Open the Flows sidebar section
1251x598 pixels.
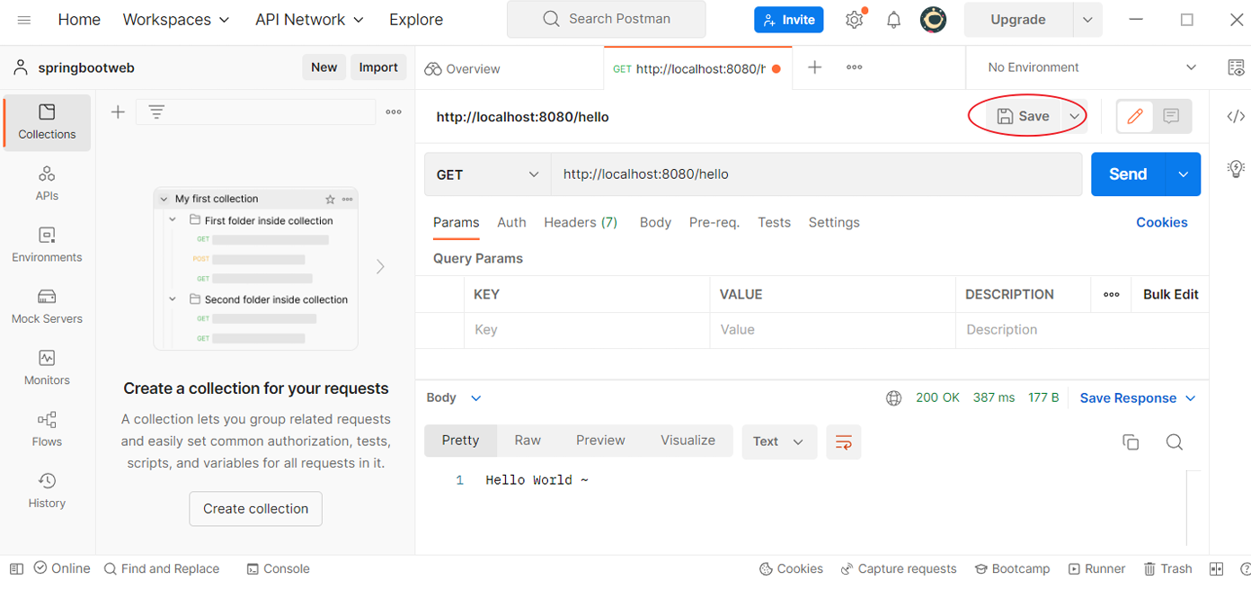point(47,430)
